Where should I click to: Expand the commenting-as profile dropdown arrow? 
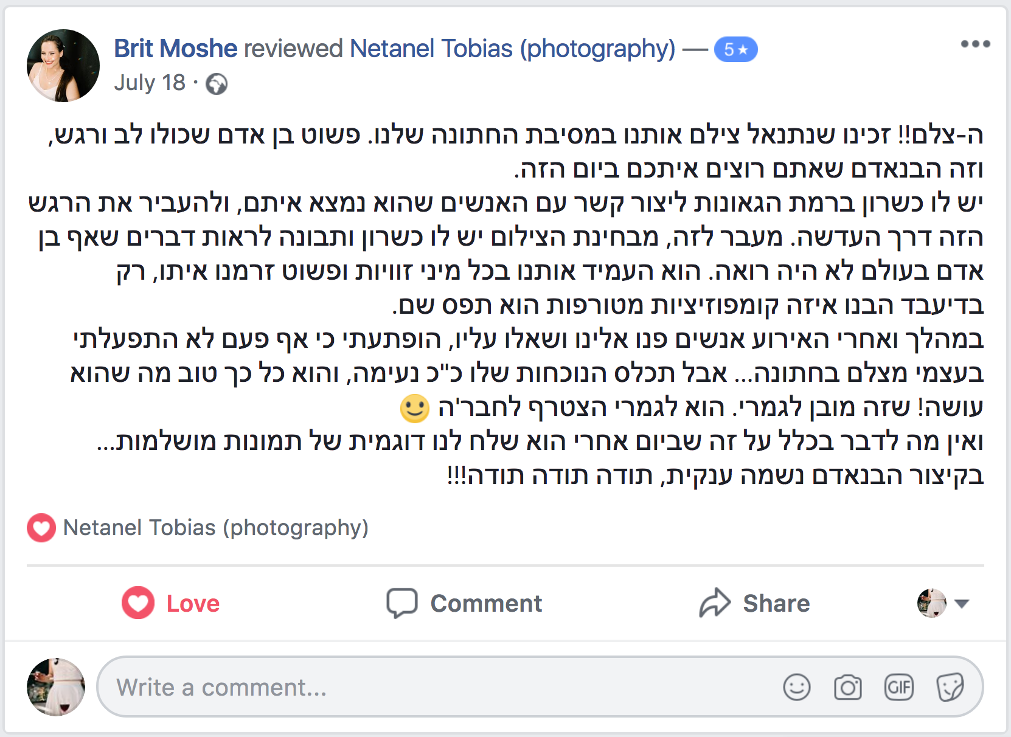(961, 604)
